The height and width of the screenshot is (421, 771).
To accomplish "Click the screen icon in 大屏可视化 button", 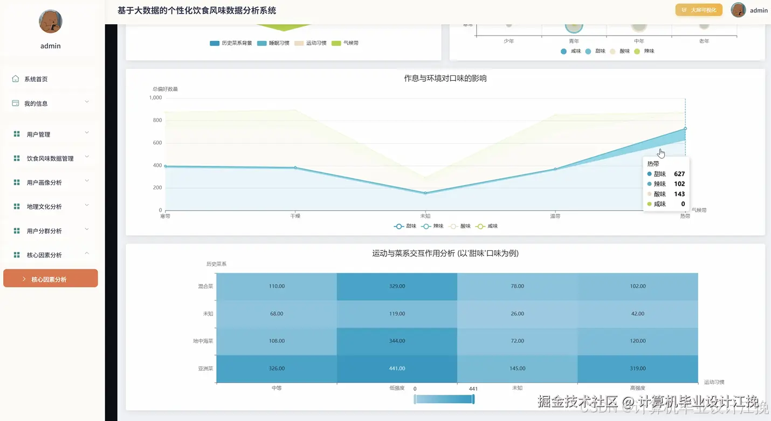I will click(684, 10).
